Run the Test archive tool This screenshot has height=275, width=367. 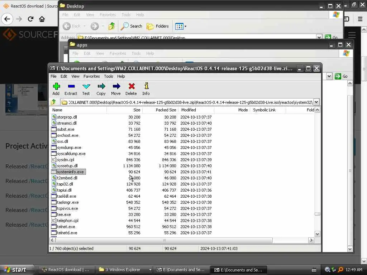[x=86, y=89]
